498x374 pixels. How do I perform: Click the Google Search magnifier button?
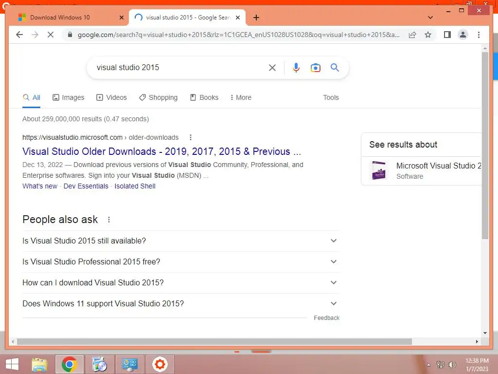tap(335, 67)
